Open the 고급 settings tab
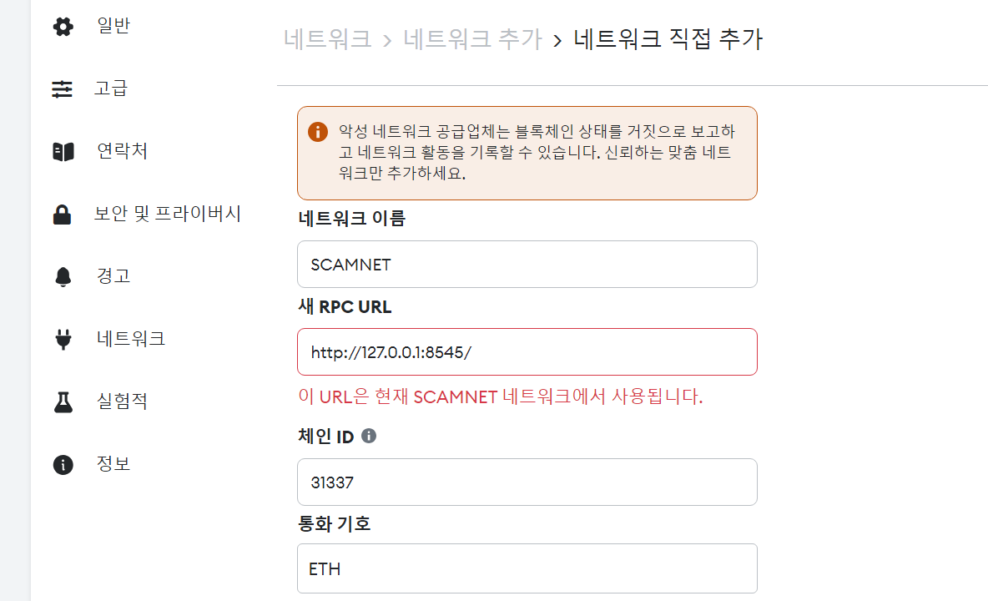The image size is (988, 601). coord(111,88)
